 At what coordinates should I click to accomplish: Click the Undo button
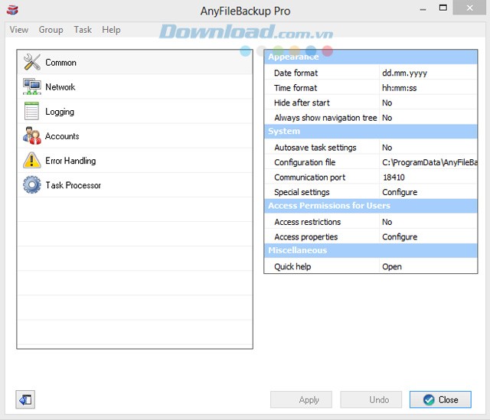pyautogui.click(x=371, y=399)
